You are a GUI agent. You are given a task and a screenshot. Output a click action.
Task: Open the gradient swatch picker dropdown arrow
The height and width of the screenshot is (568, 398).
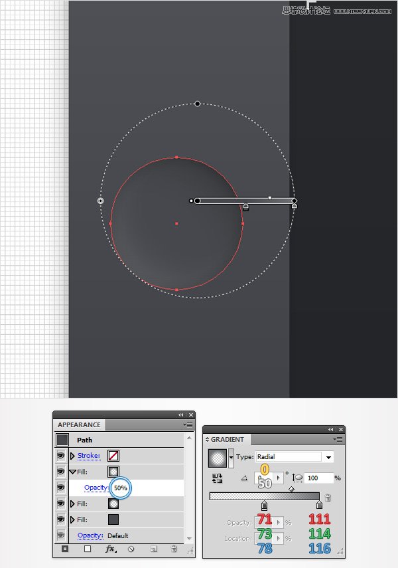231,458
